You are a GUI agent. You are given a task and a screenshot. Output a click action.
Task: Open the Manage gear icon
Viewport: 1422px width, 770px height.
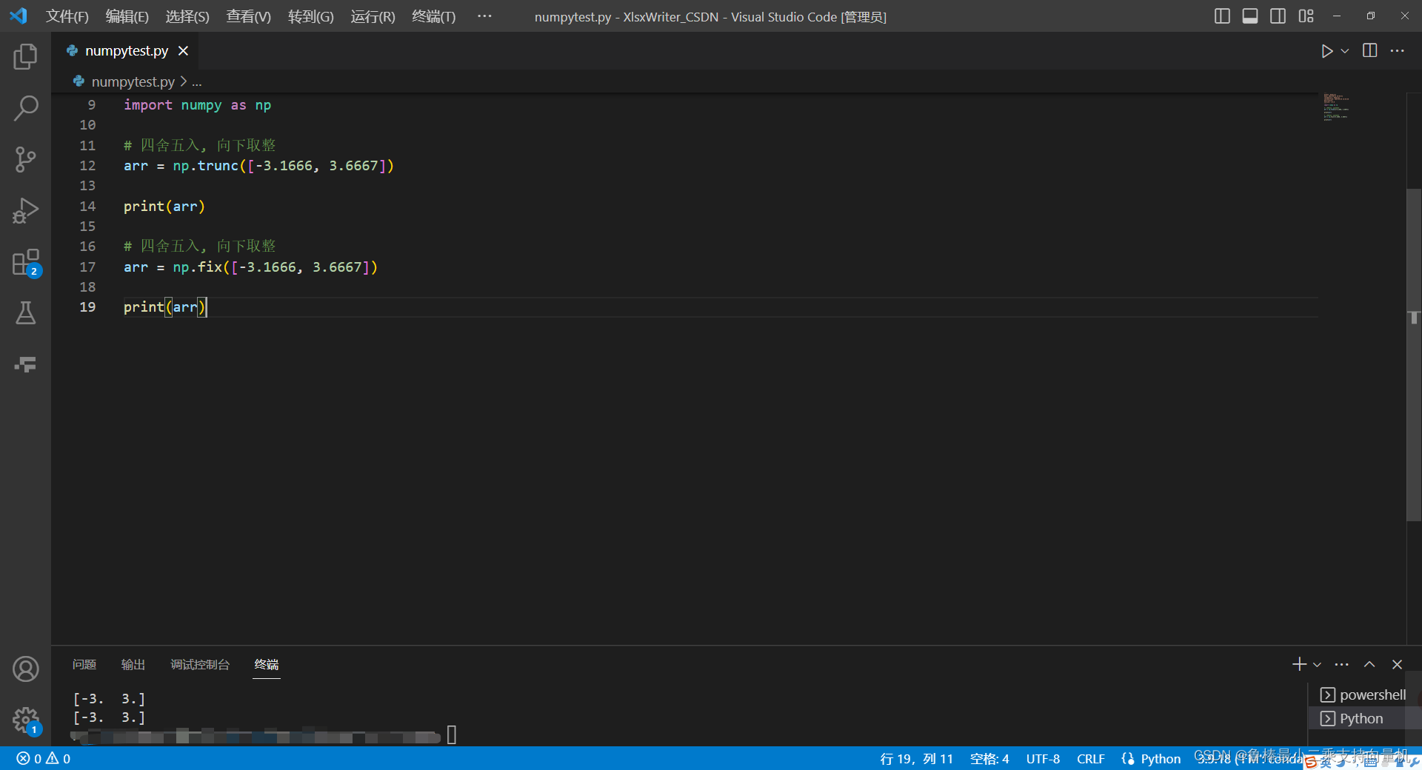(x=25, y=720)
